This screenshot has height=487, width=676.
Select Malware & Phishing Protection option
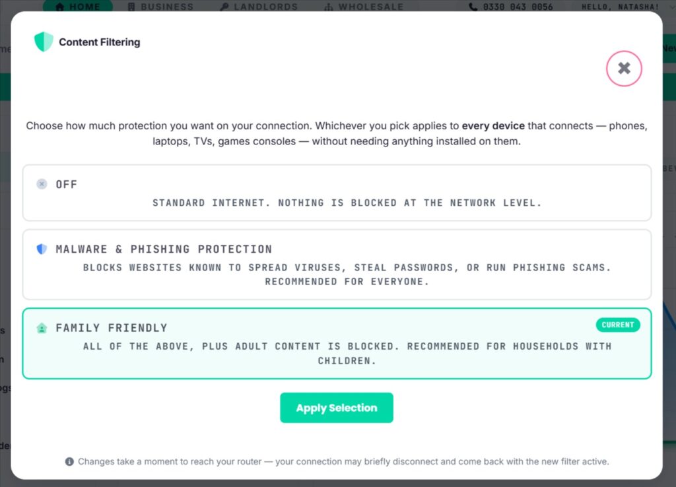(337, 264)
